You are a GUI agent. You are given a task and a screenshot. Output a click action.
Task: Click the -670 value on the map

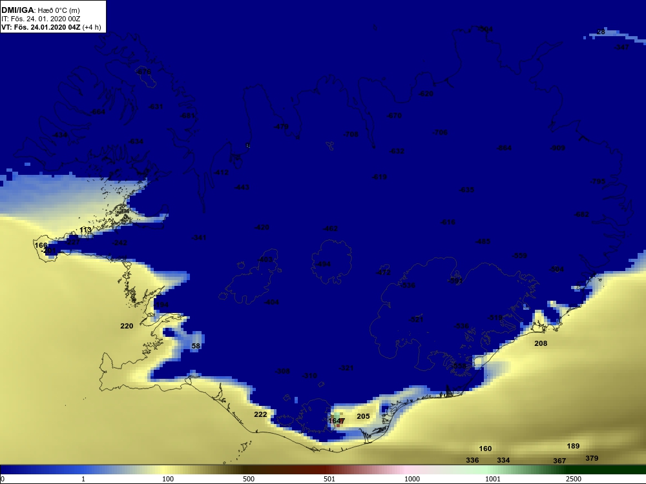(x=394, y=116)
